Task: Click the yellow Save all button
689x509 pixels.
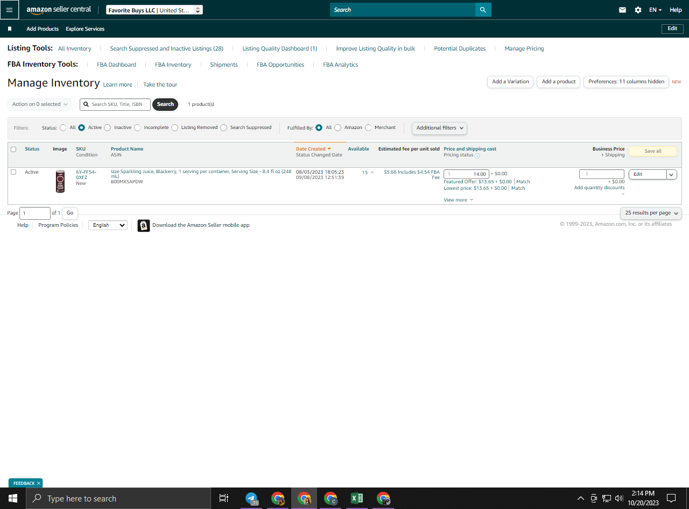Action: coord(653,151)
